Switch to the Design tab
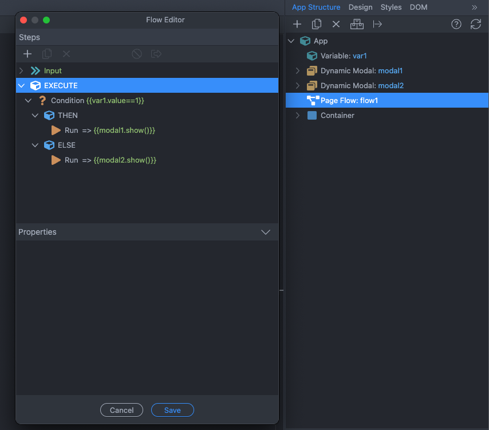This screenshot has width=489, height=430. (360, 7)
